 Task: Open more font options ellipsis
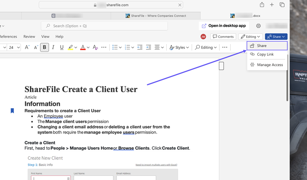coord(104,47)
